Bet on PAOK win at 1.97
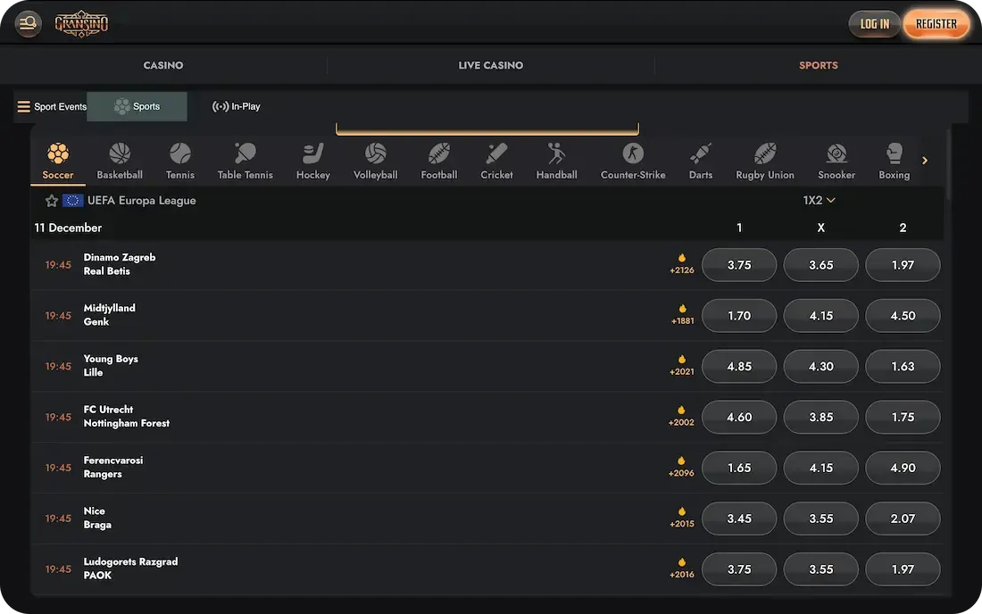Screen dimensions: 982x614 click(903, 569)
